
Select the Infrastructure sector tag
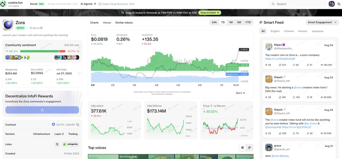pos(42,134)
